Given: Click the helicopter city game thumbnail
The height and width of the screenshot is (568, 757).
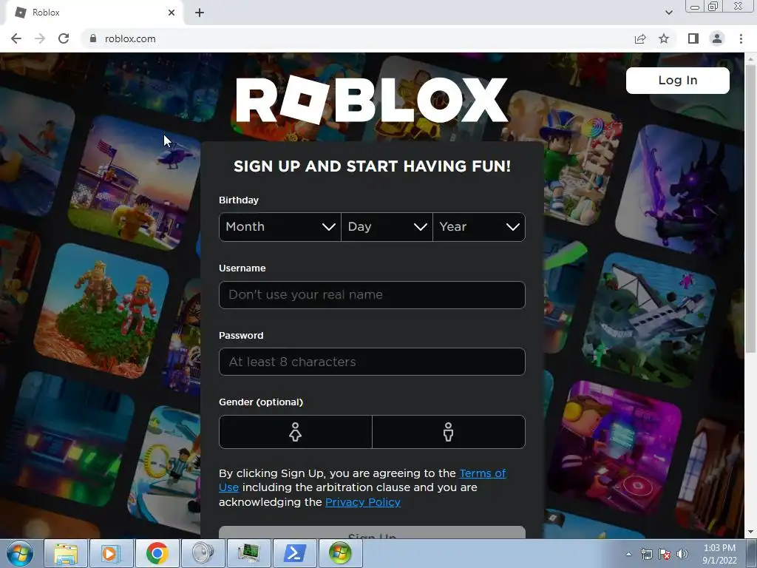Looking at the screenshot, I should point(135,183).
